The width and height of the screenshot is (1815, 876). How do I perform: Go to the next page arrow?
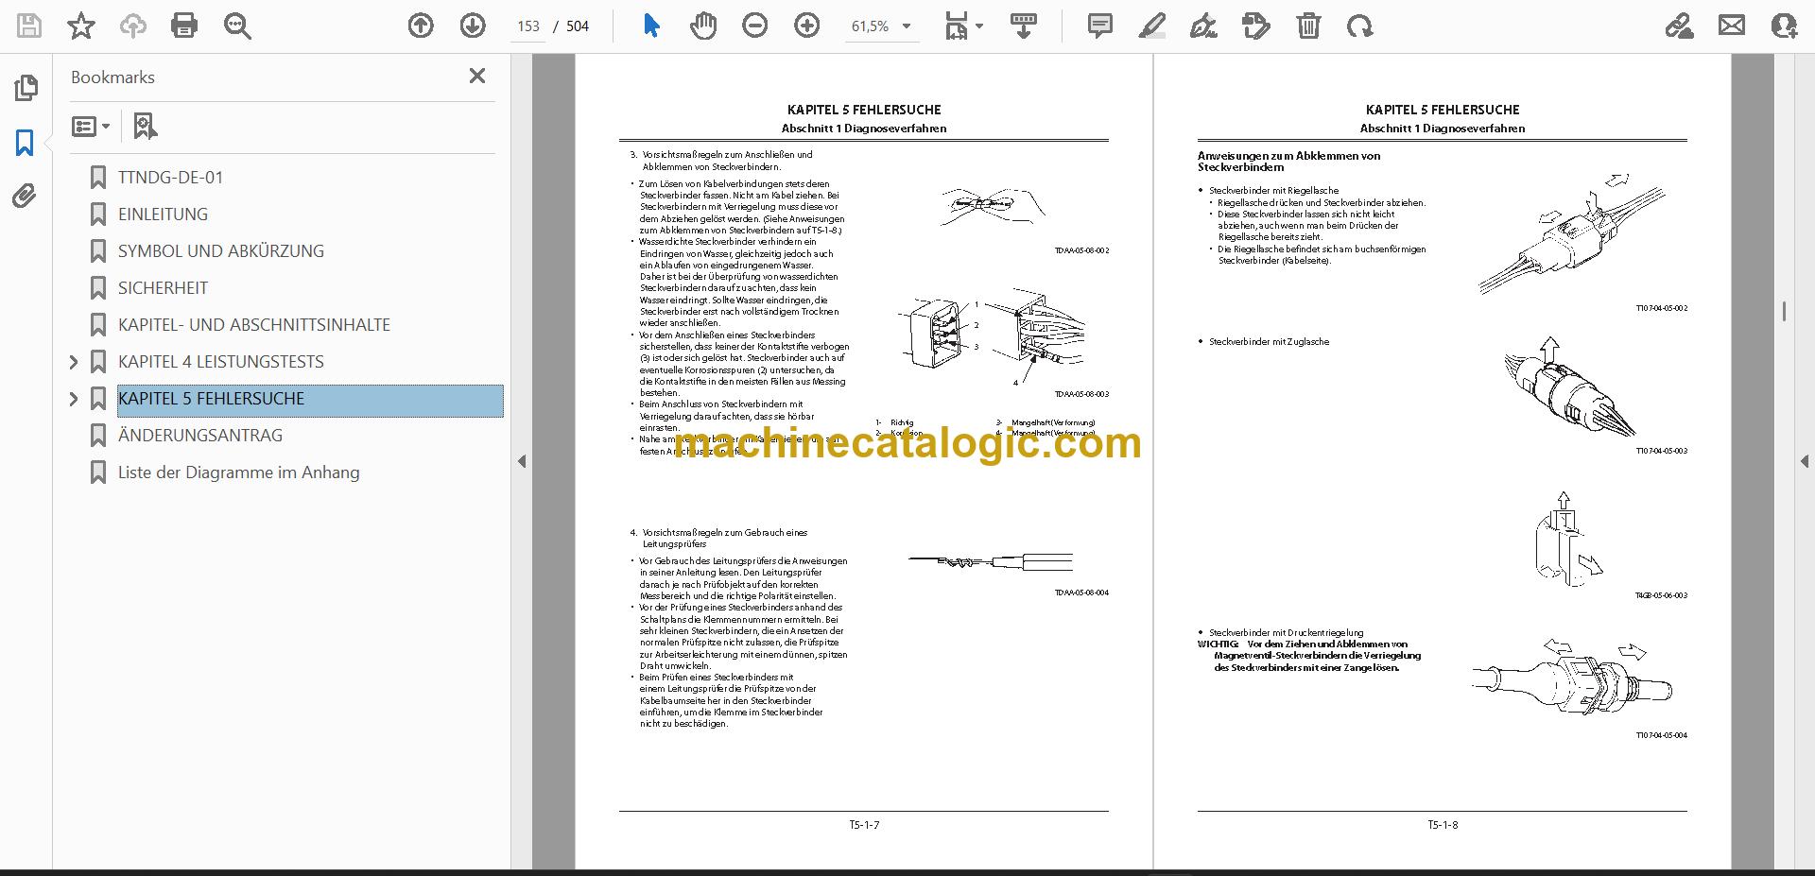tap(473, 26)
